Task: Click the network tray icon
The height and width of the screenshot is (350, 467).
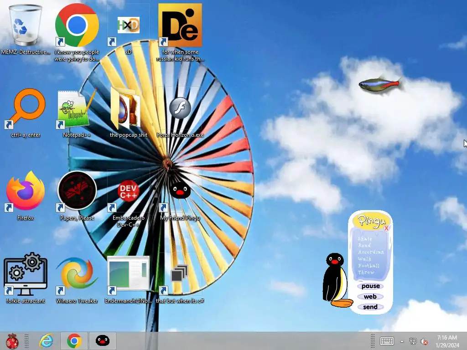Action: coord(413,341)
